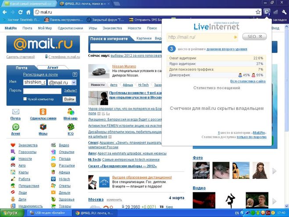Open the green Агент icon
Screen dimensions: 289x217
click(16, 127)
